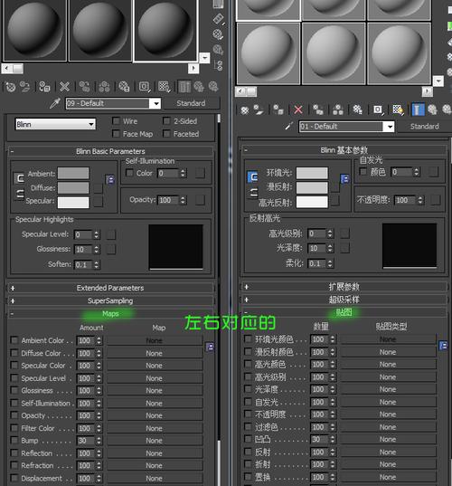Click Get Material icon in Chinese toolbar

[245, 110]
